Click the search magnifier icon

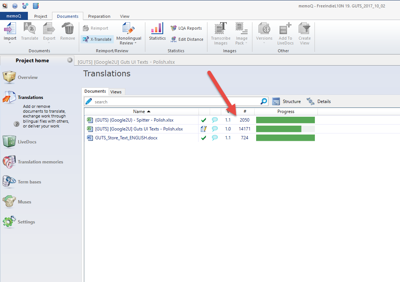point(264,101)
